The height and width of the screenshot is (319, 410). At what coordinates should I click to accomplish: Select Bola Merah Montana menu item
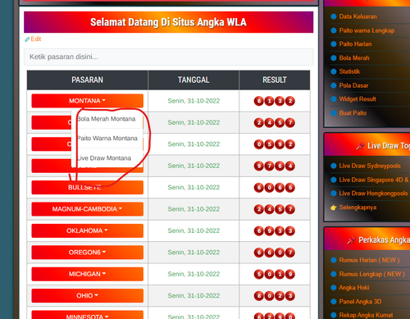click(x=107, y=119)
